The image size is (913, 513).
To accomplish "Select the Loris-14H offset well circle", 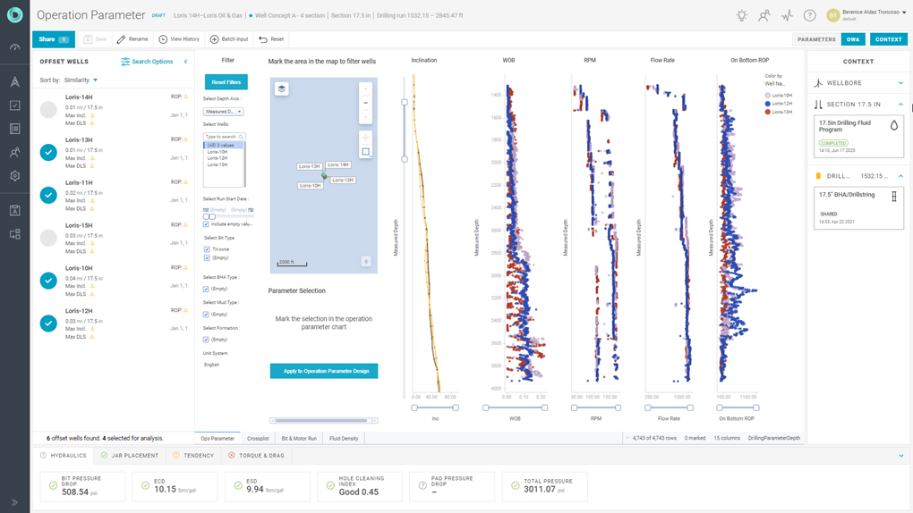I will point(48,109).
